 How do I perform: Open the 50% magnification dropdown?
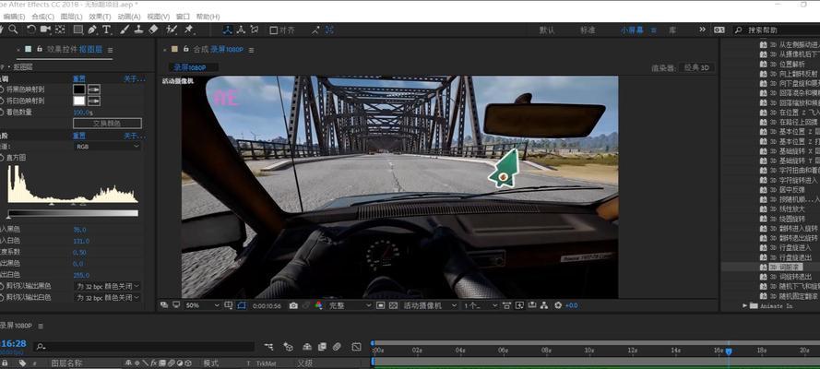[x=202, y=305]
